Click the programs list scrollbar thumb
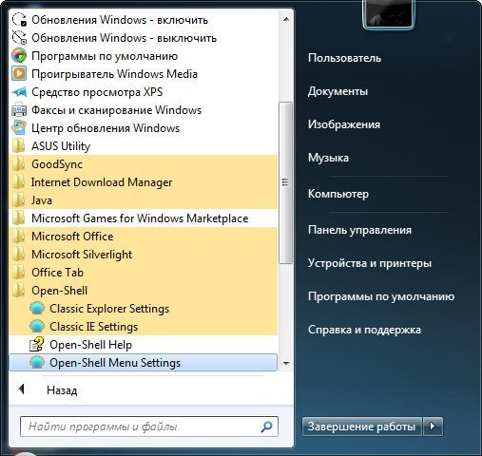 (285, 182)
